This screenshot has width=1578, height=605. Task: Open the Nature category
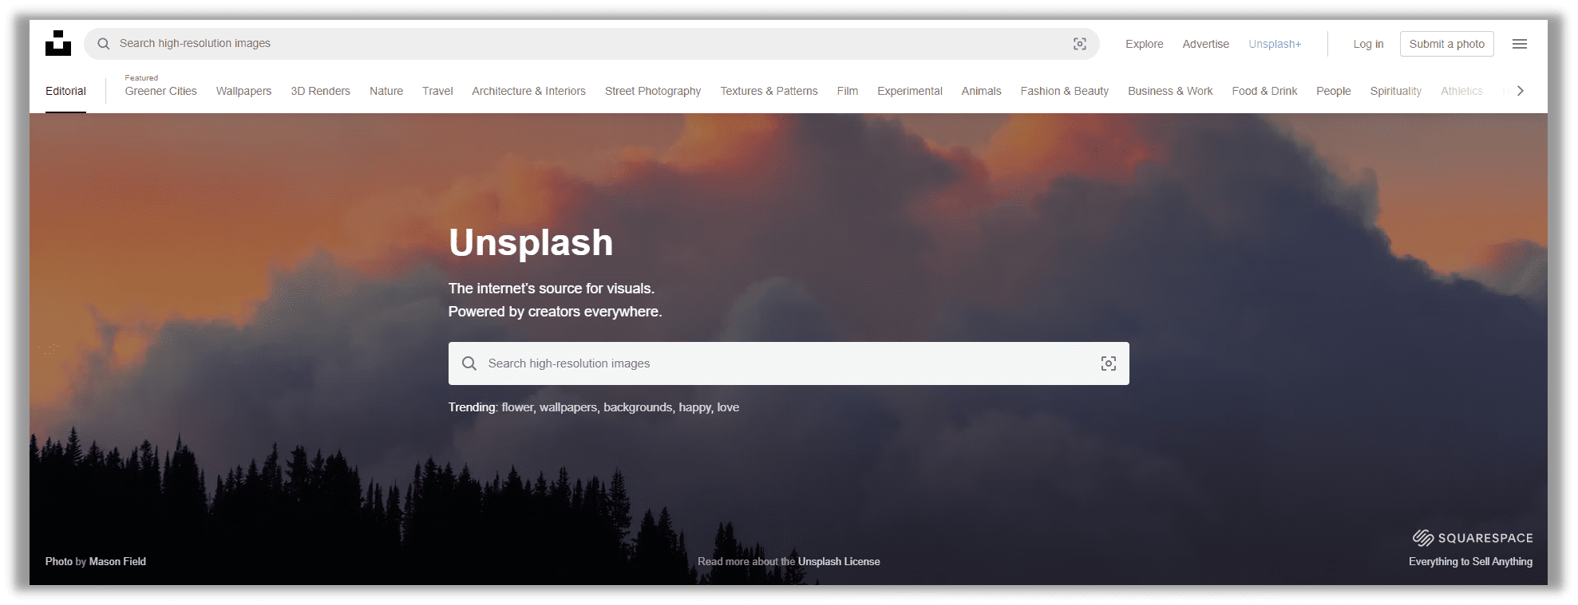point(386,91)
